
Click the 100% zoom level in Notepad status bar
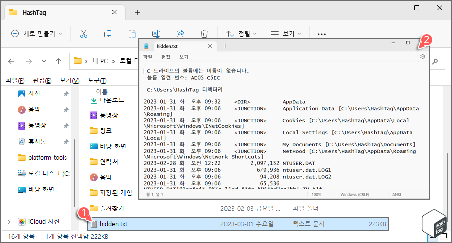tap(316, 195)
